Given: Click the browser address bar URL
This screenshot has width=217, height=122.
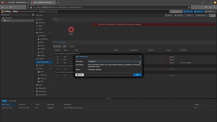Looking at the screenshot, I should 60,7.
